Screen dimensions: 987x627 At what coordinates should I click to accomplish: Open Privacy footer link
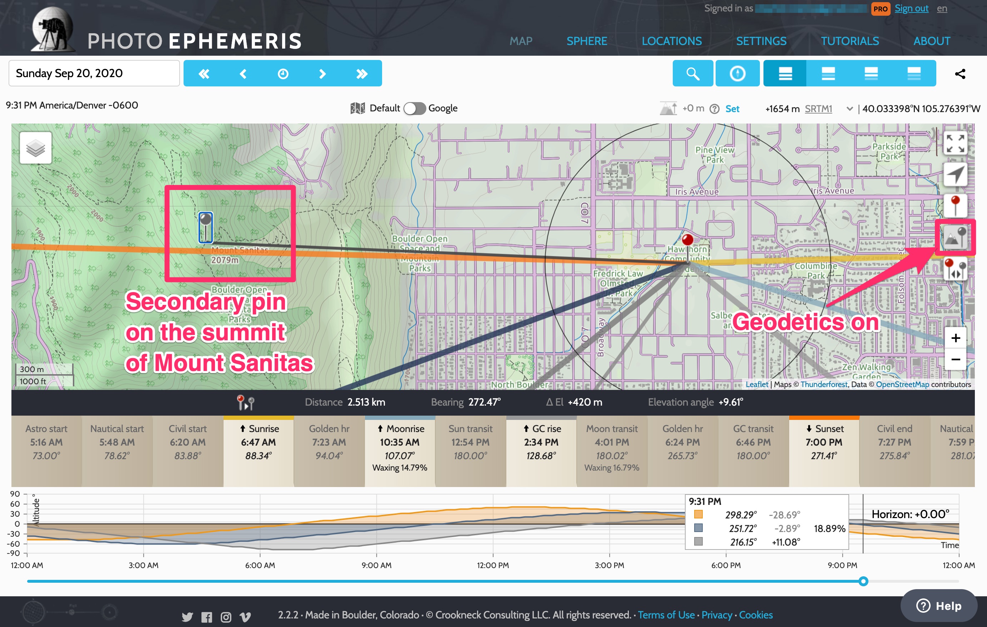[x=716, y=615]
